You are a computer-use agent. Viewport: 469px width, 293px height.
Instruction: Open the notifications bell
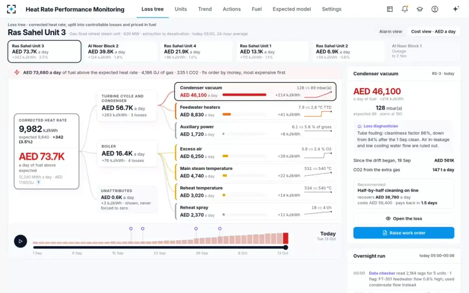click(405, 9)
